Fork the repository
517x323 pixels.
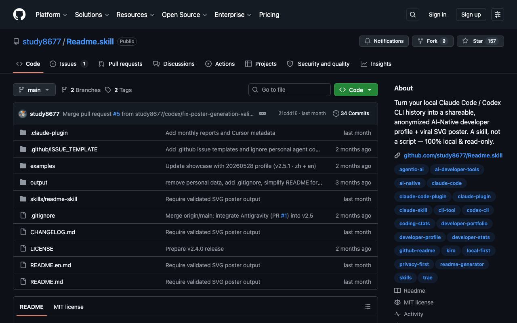point(433,41)
